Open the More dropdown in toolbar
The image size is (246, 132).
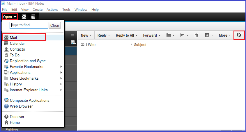pos(225,35)
